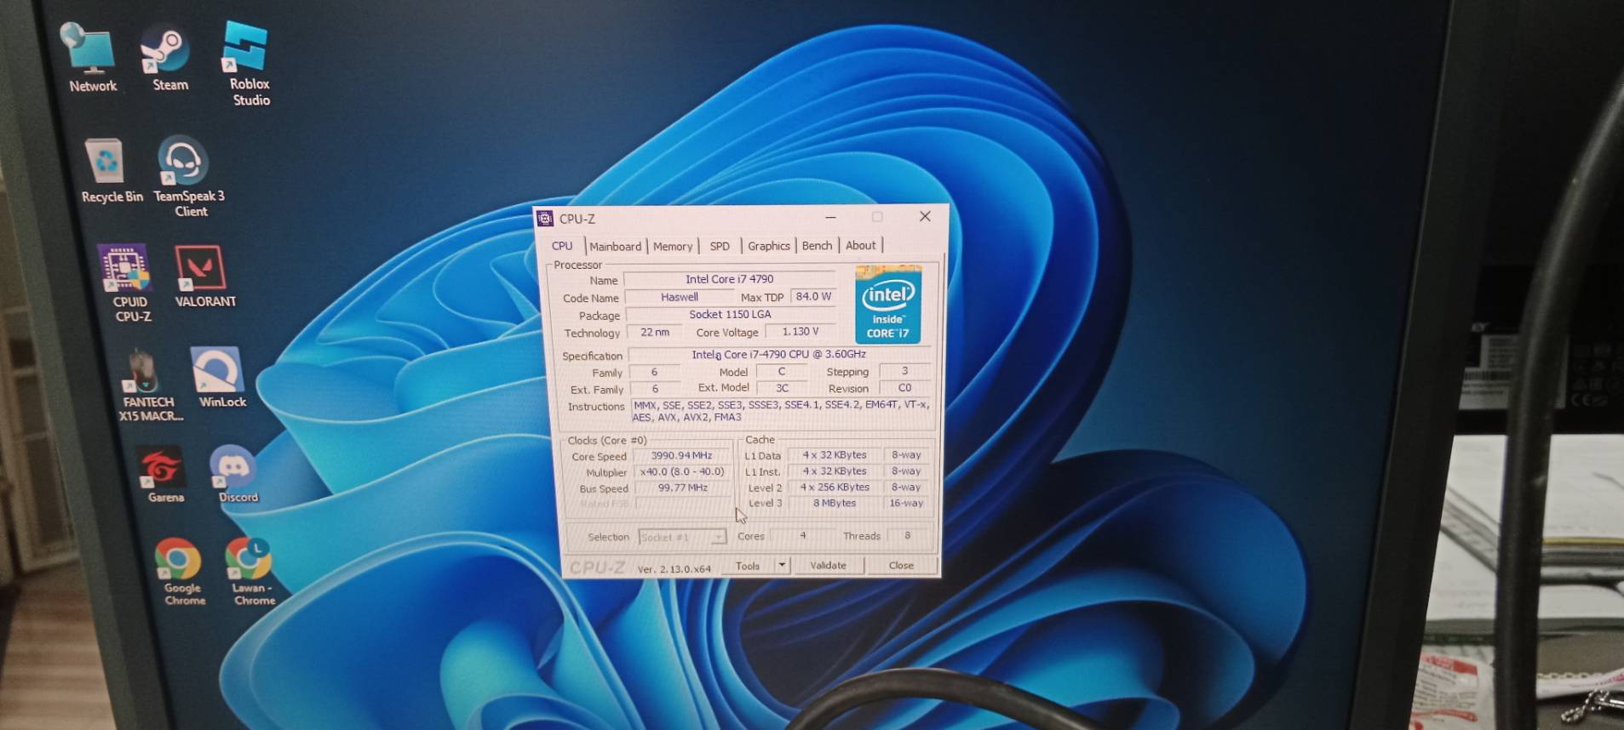This screenshot has height=730, width=1624.
Task: Switch to the Mainboard tab
Action: [615, 247]
